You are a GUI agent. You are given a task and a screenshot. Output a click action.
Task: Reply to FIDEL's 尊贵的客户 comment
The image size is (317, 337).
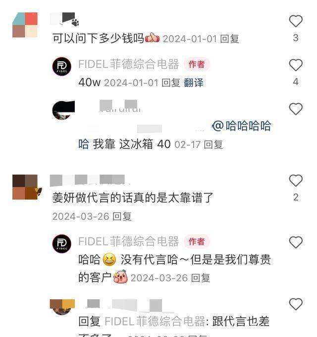tap(201, 278)
